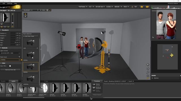Image resolution: width=181 pixels, height=101 pixels.
Task: Switch to the Lights tab
Action: pos(13,81)
